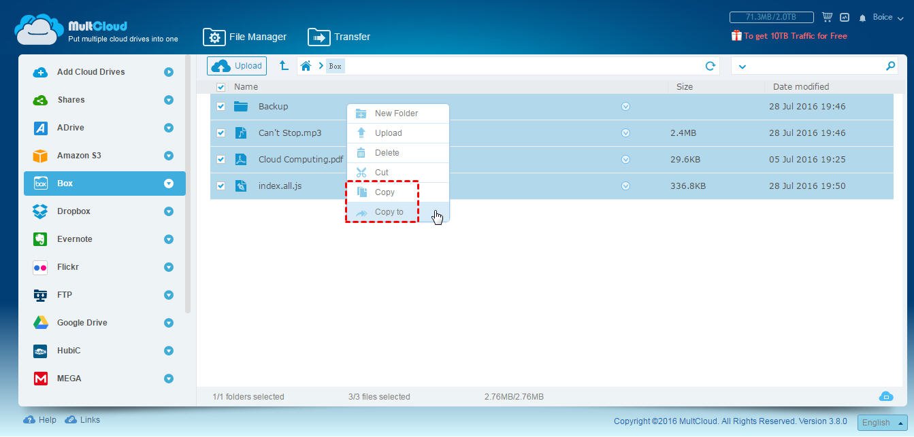Click the cloud icon in status bar
This screenshot has width=914, height=437.
885,396
